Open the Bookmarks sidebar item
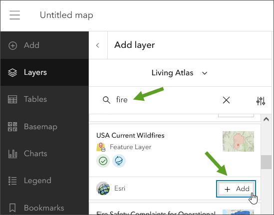Screen dimensions: 274x215 (x=44, y=208)
